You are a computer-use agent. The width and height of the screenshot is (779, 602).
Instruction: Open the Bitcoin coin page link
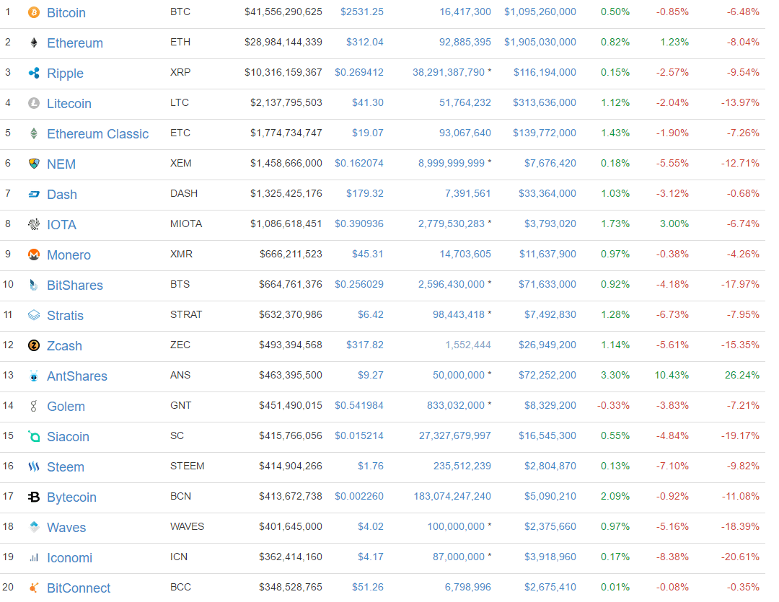66,13
